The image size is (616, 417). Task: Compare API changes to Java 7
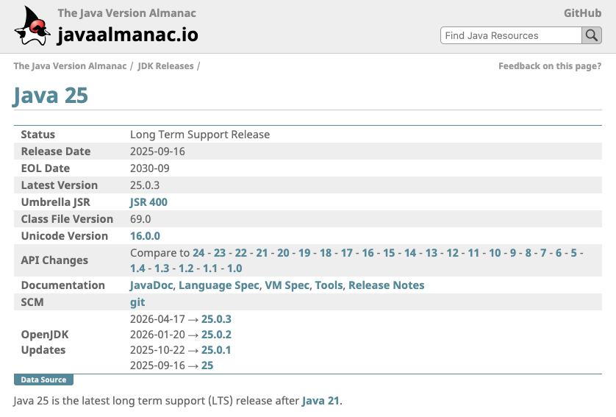[x=543, y=253]
